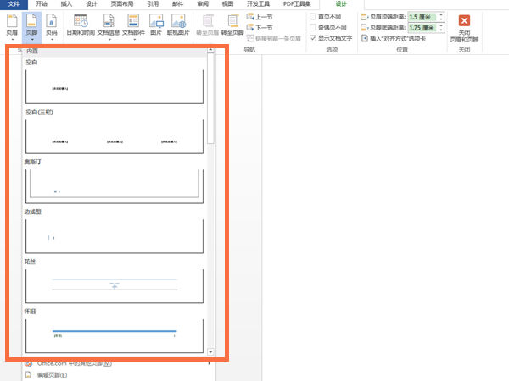Viewport: 509px width, 381px height.
Task: Insert 联机图片 online picture
Action: coord(178,25)
